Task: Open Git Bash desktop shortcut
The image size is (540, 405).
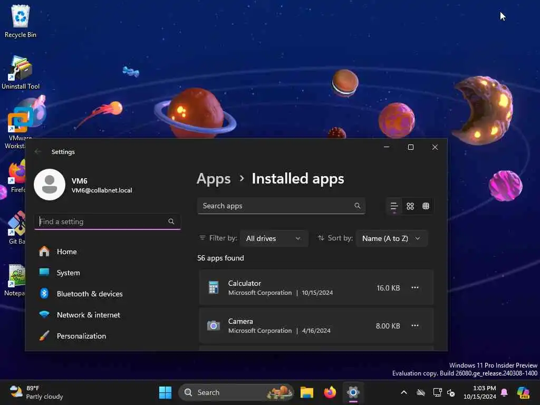Action: pos(16,228)
